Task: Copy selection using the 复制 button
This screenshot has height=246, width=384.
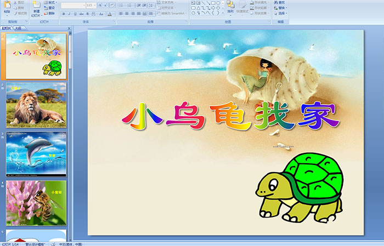Action: coord(19,8)
